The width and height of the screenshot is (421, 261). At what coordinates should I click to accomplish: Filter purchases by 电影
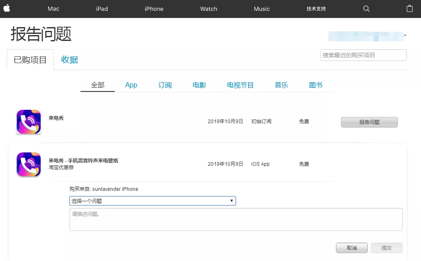click(199, 85)
